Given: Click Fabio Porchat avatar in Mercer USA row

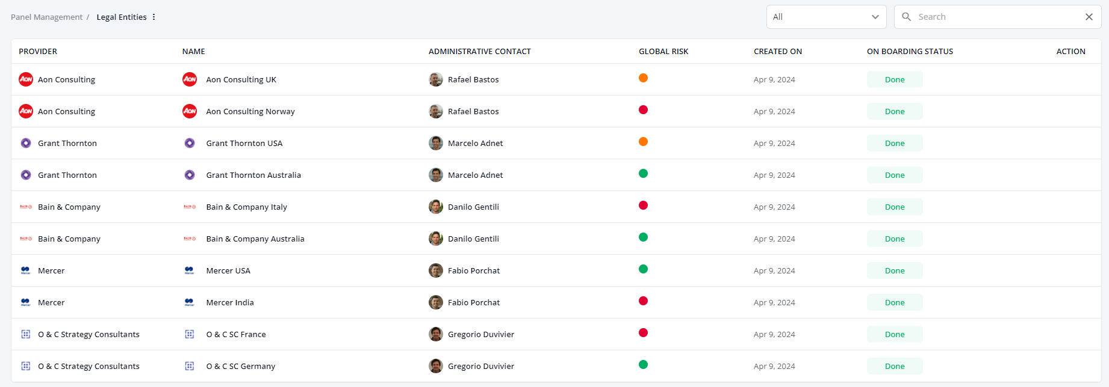Looking at the screenshot, I should click(x=436, y=270).
